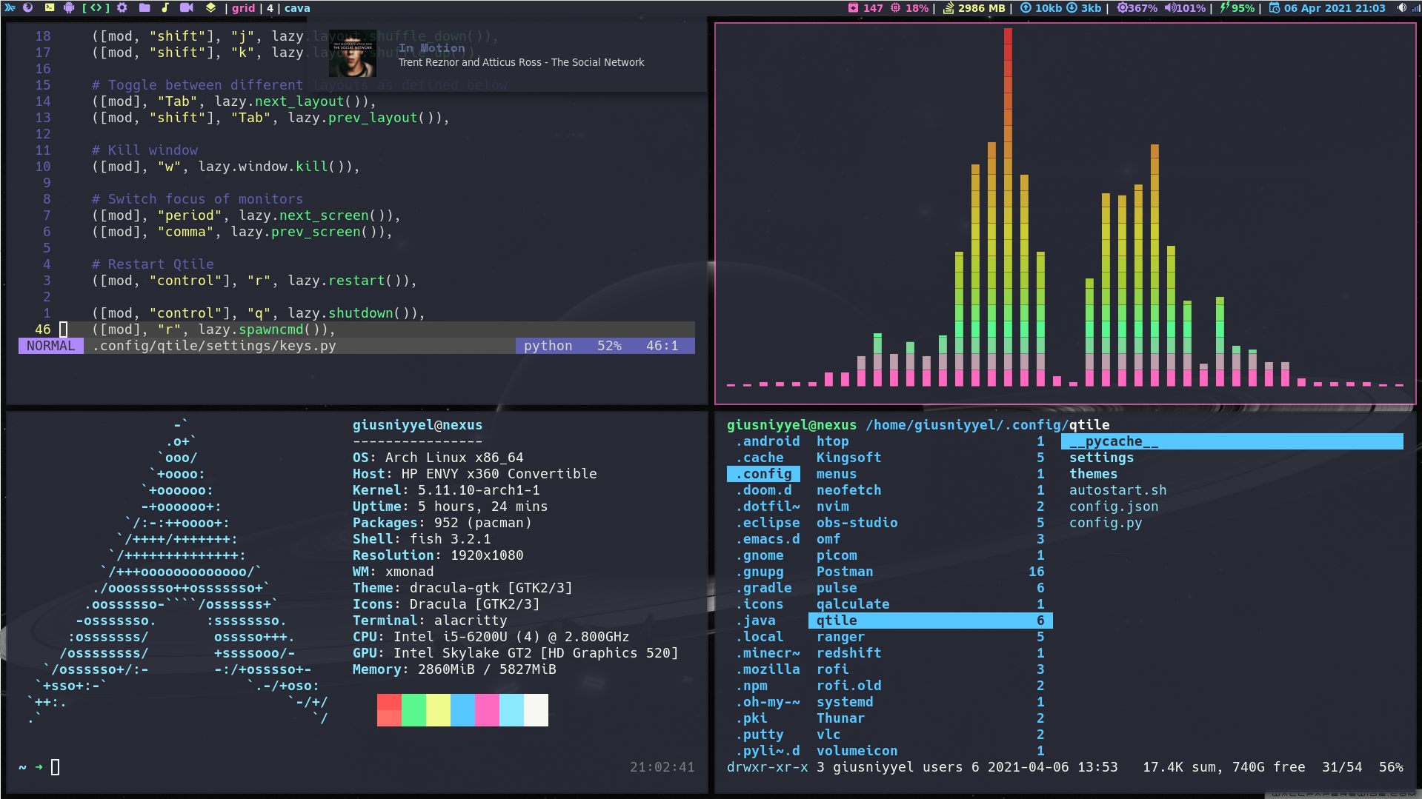This screenshot has width=1422, height=799.
Task: Select obs-studio directory in ranger
Action: click(x=930, y=523)
